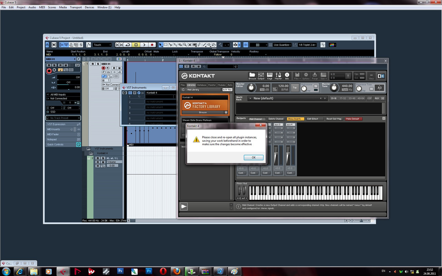The height and width of the screenshot is (276, 442).
Task: Enable record on MIDI 01 inspector
Action: [49, 70]
